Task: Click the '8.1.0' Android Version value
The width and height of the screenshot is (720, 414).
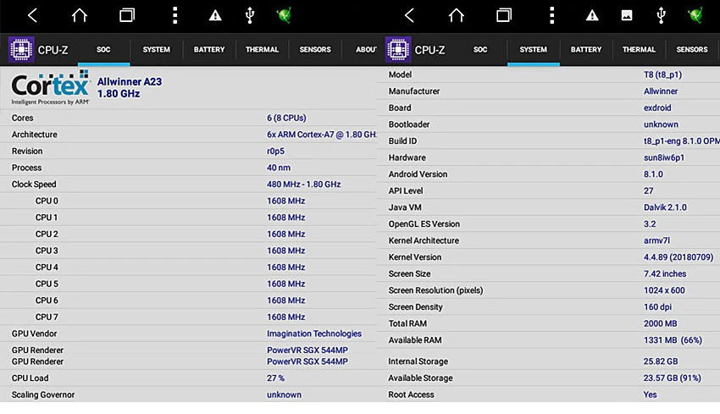Action: click(x=653, y=174)
